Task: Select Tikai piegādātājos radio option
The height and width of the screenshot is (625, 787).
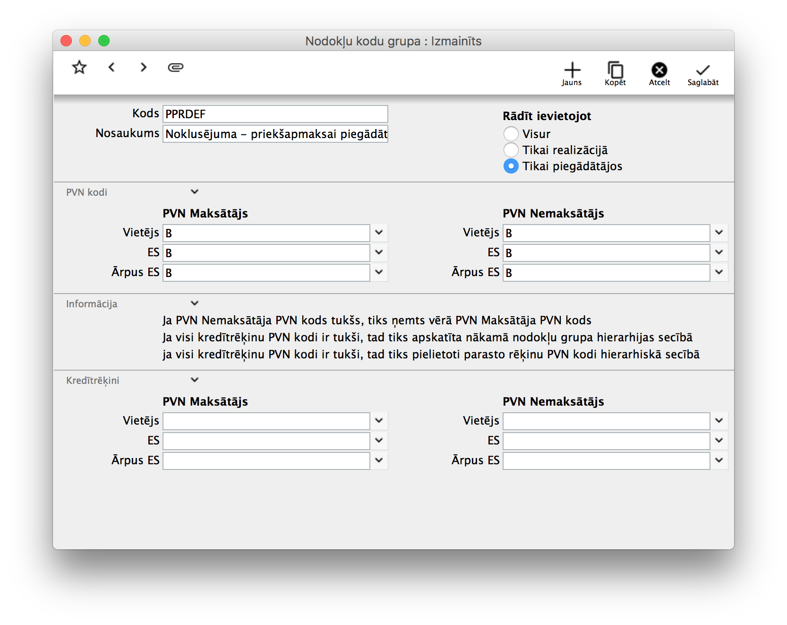Action: click(511, 166)
